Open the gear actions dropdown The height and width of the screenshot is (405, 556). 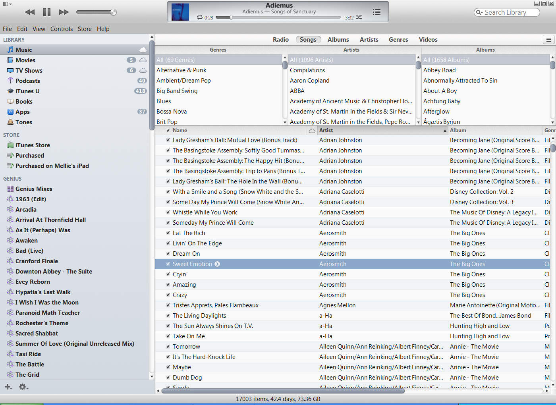[x=24, y=387]
